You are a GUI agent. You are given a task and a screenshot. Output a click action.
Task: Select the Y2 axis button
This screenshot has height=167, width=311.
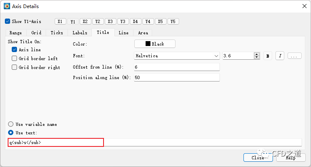(x=97, y=21)
